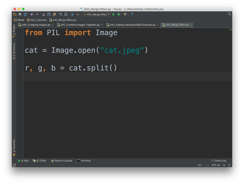This screenshot has width=244, height=184.
Task: Open the 4: Run tool window
Action: 23,161
